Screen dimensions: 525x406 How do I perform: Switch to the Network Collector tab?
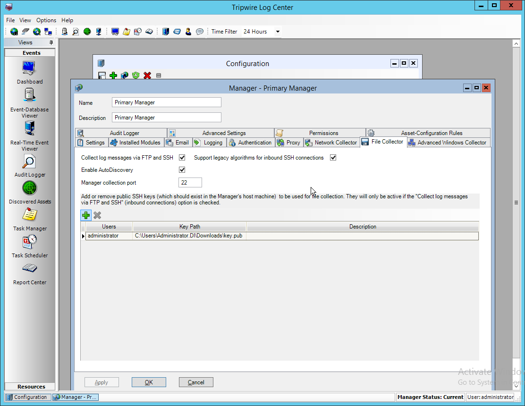pos(332,143)
